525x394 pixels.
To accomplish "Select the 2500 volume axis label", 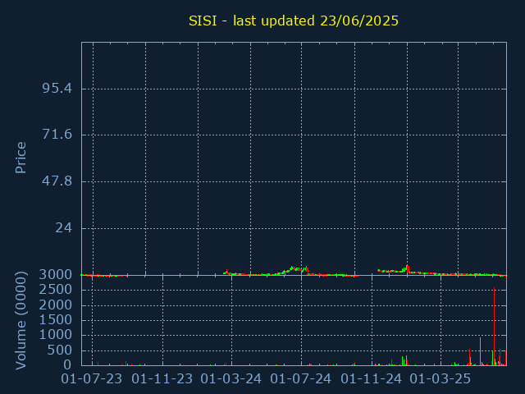I will pos(56,290).
